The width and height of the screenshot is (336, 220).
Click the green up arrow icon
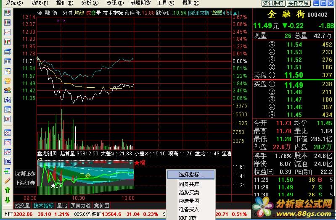pos(7,190)
